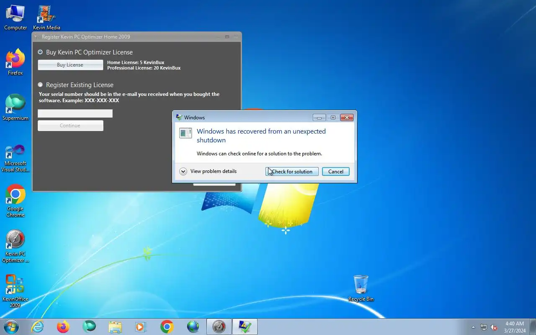The height and width of the screenshot is (335, 536).
Task: Open the media player taskbar icon
Action: [x=141, y=327]
